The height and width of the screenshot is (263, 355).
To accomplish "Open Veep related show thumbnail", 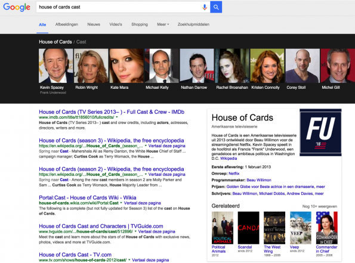I will coord(301,228).
